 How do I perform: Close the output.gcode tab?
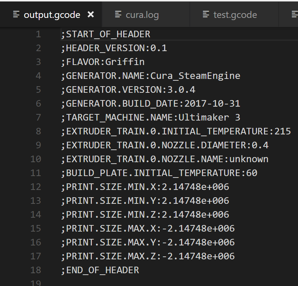[x=90, y=15]
